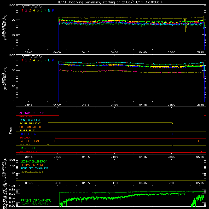
Task: Select olive detector 5 in rear segments legend
Action: 38,60
